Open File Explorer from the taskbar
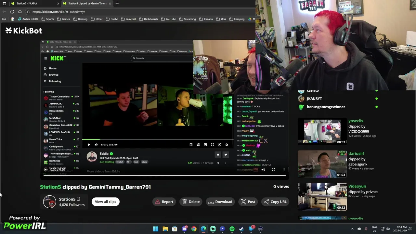The width and height of the screenshot is (416, 234). coord(165,229)
